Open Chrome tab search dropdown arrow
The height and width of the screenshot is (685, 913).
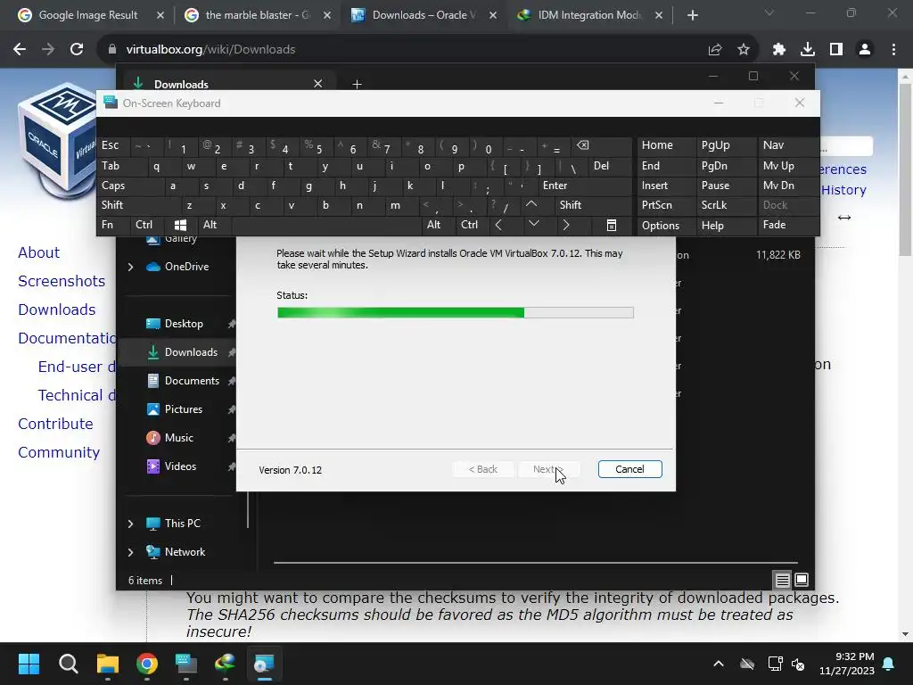pyautogui.click(x=769, y=12)
